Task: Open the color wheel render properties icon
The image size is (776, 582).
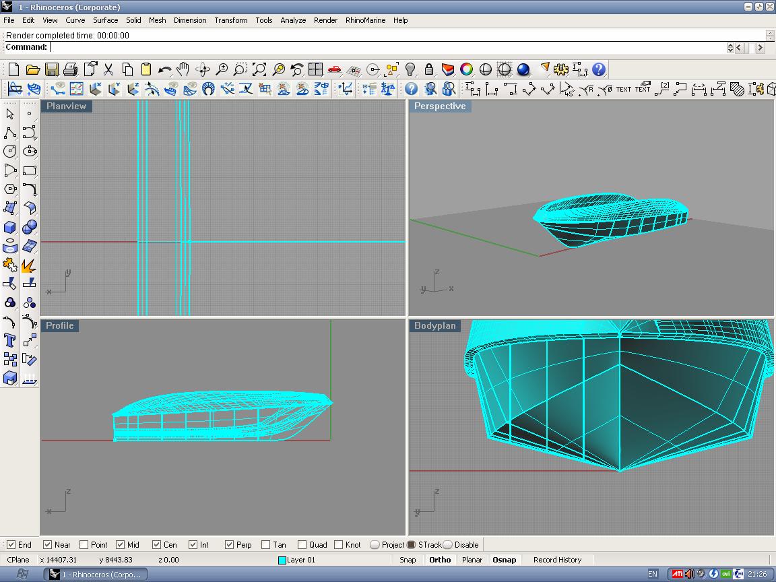Action: pos(466,69)
